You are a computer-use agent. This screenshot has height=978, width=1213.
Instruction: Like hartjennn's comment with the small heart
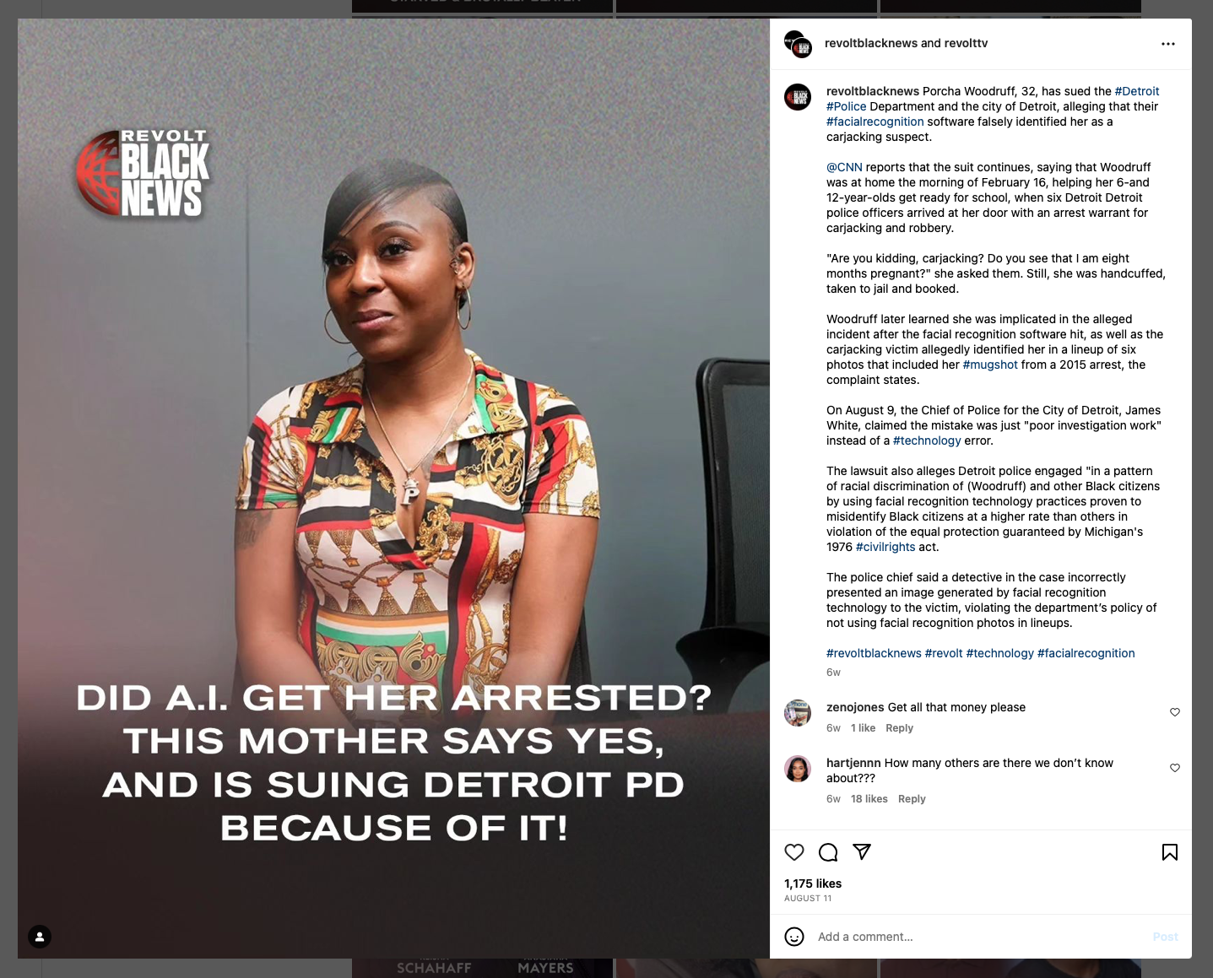point(1175,768)
